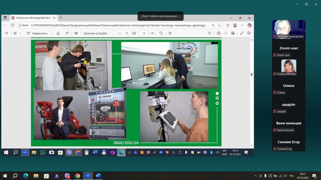Select the eraser tool in PDF toolbar
The height and width of the screenshot is (180, 321).
pos(58,33)
